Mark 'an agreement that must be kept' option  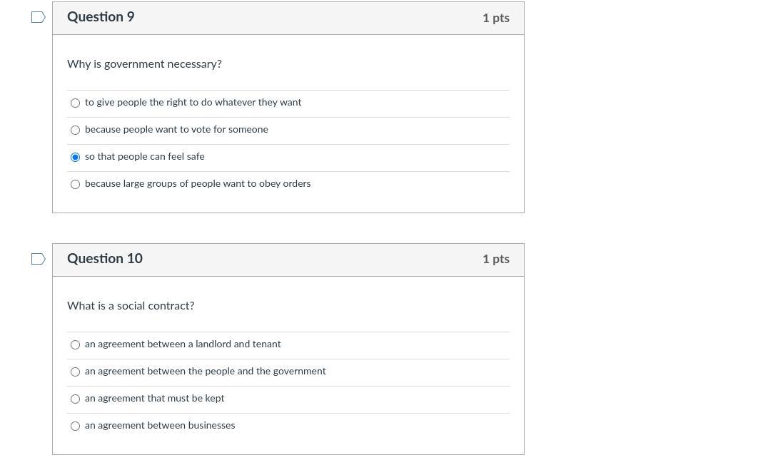(x=75, y=399)
